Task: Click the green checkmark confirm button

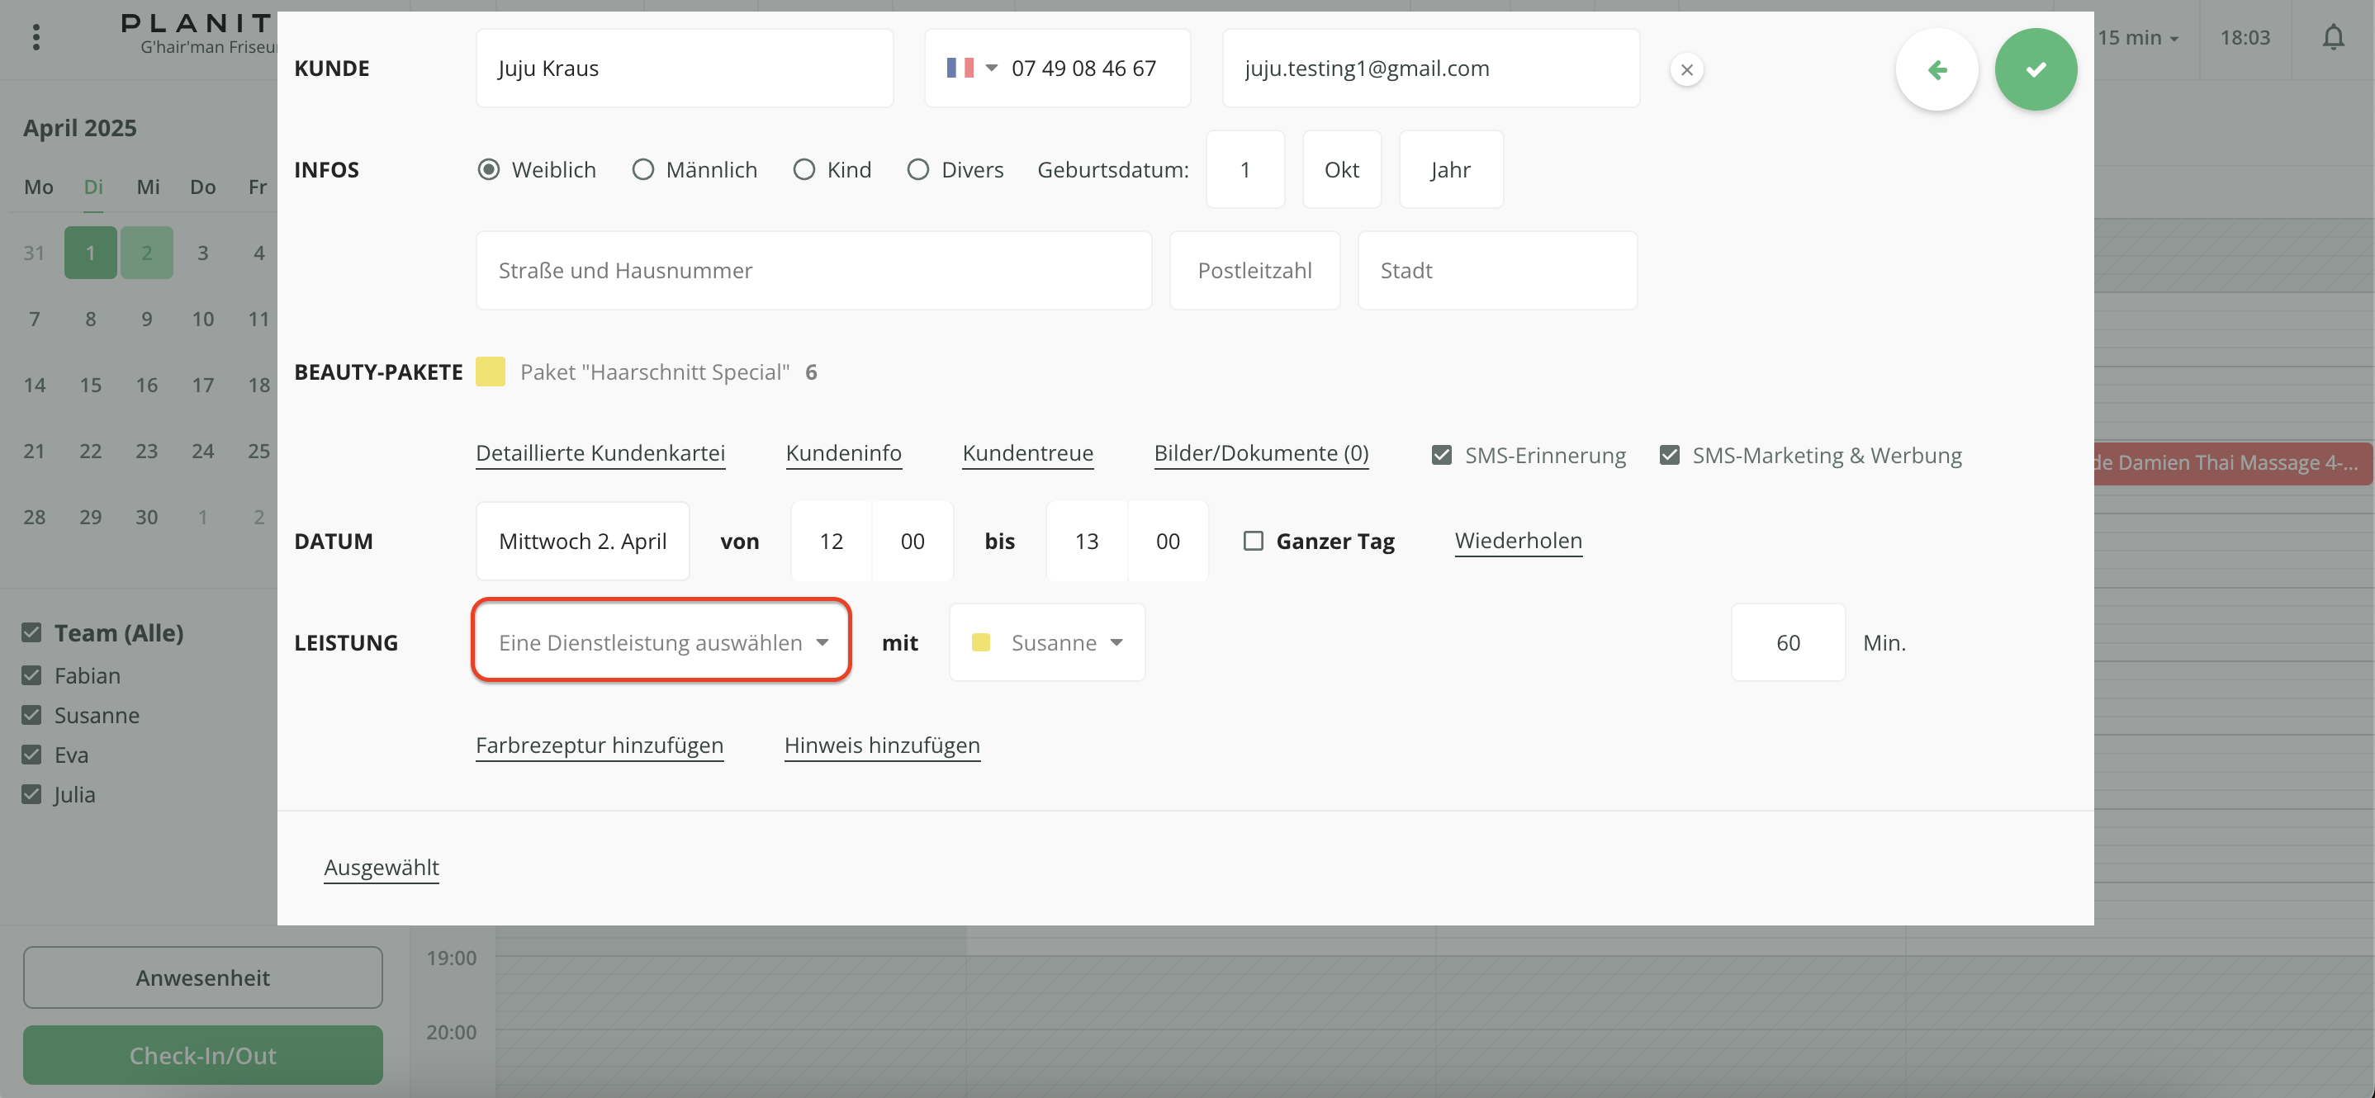Action: point(2035,69)
